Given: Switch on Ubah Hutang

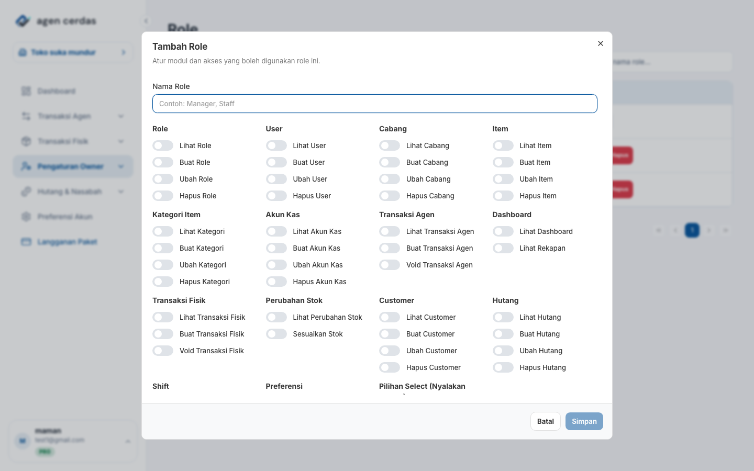Looking at the screenshot, I should coord(503,351).
